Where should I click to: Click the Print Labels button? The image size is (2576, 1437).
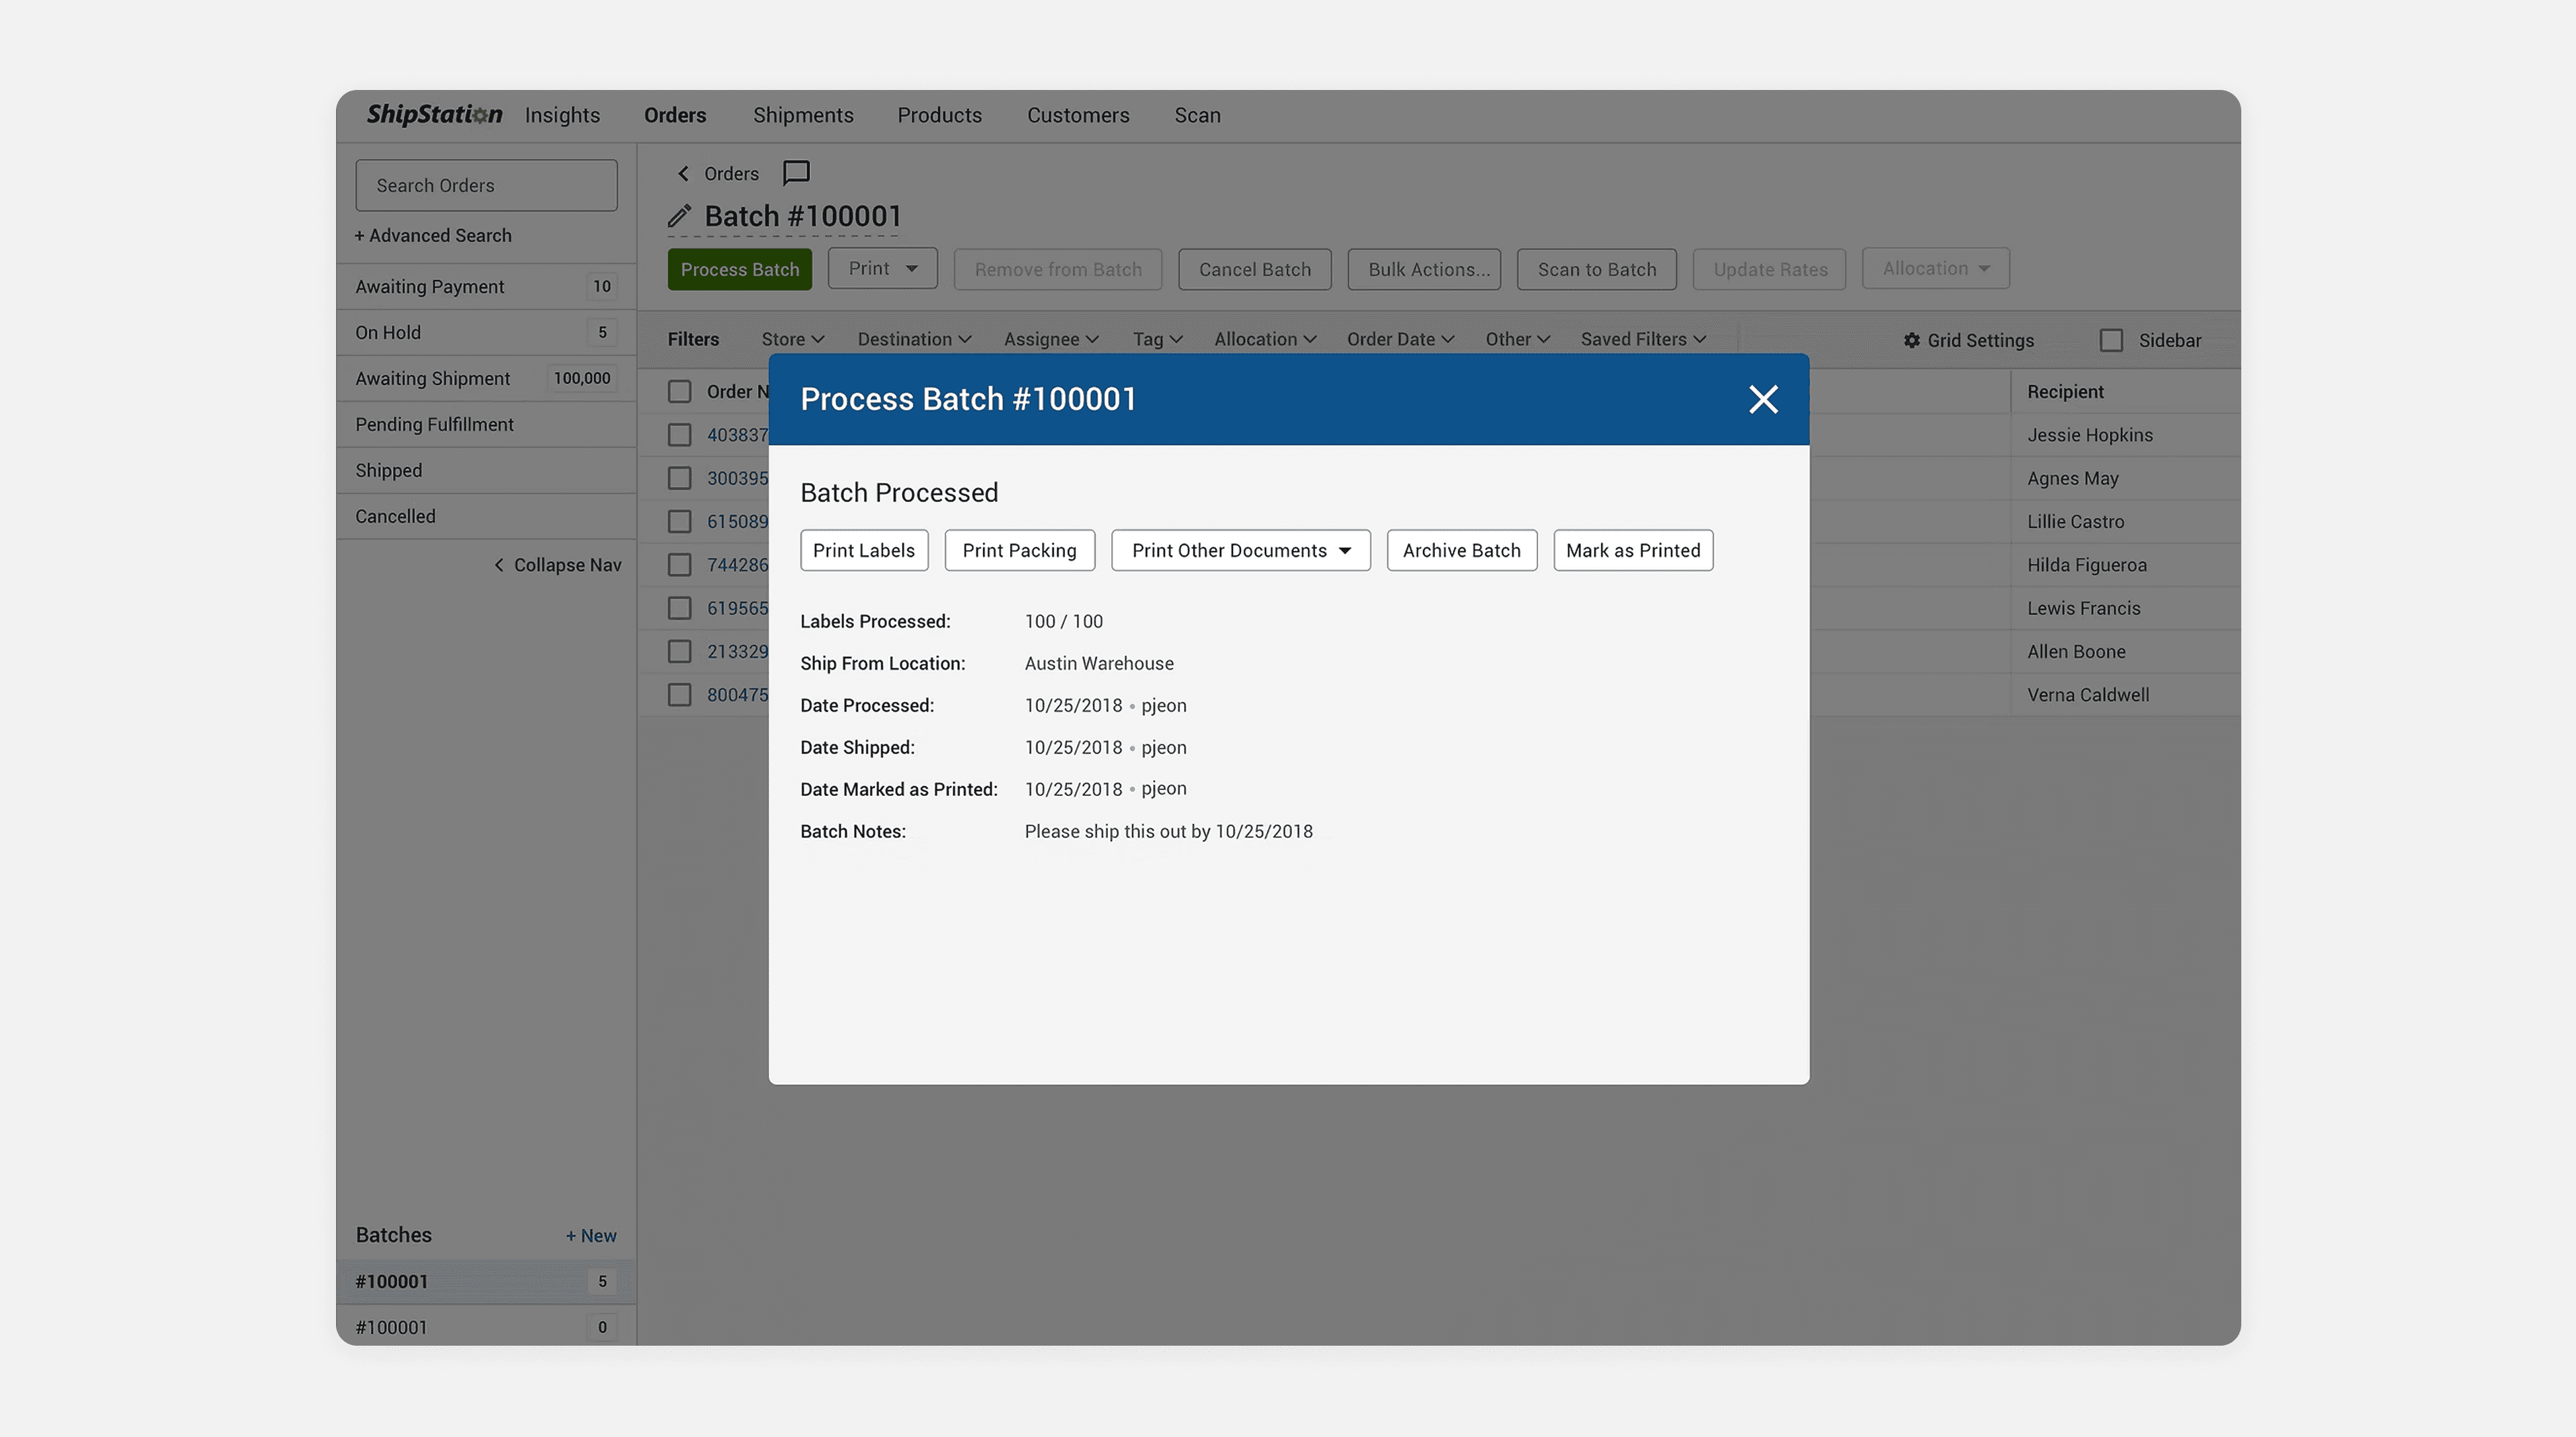pos(864,551)
